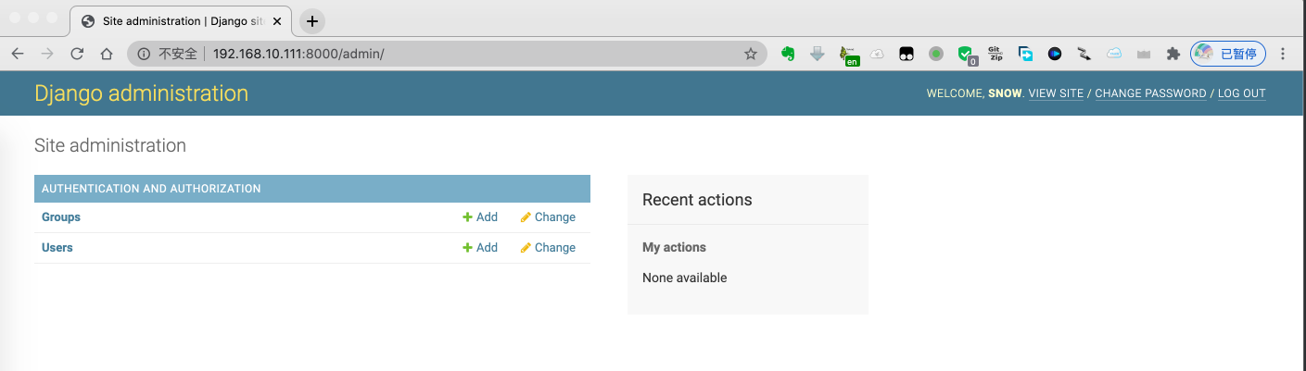Close the Site administration tab
Viewport: 1306px width, 371px height.
tap(277, 21)
